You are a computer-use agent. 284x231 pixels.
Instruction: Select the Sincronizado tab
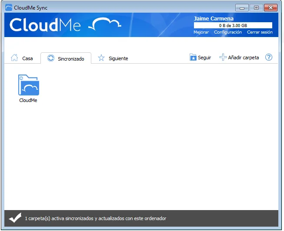(x=66, y=58)
